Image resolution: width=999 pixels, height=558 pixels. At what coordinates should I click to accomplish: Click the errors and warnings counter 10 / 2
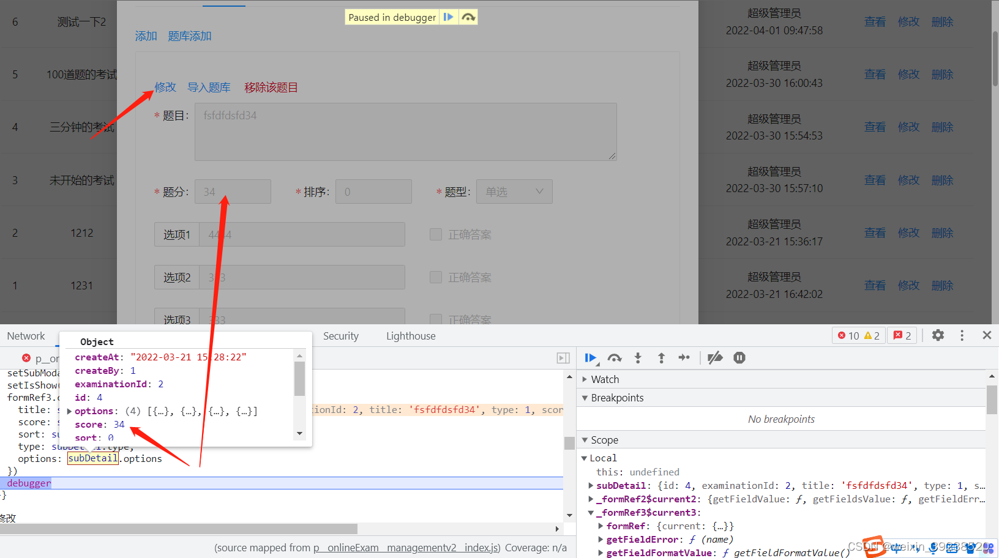point(858,335)
